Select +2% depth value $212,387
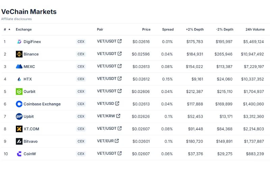 (194, 91)
